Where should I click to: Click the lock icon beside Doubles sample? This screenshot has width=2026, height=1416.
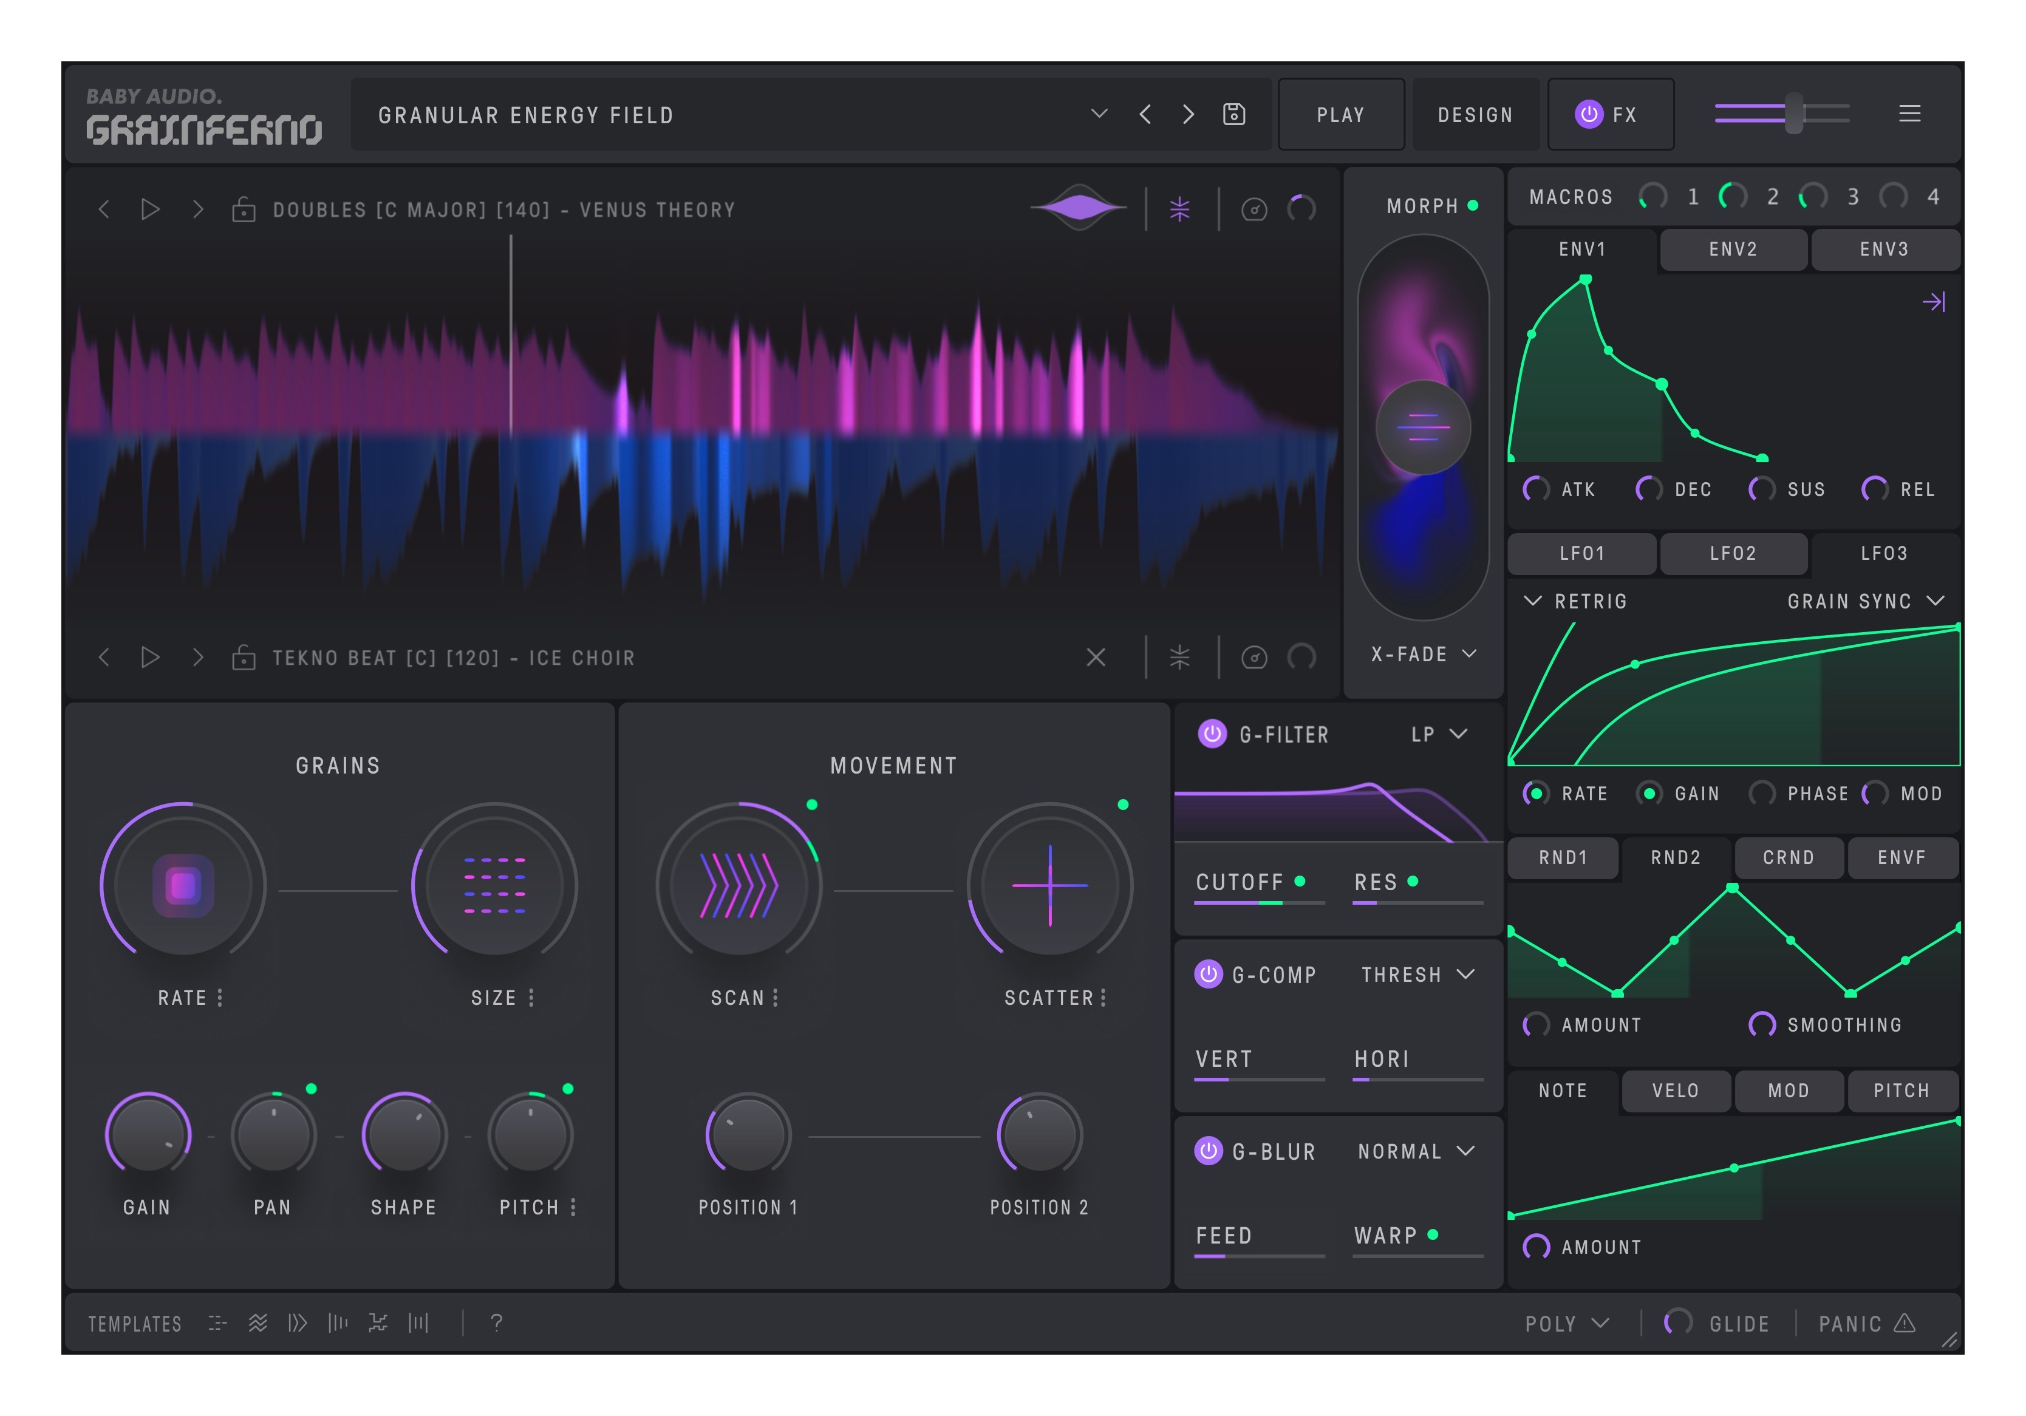point(244,210)
